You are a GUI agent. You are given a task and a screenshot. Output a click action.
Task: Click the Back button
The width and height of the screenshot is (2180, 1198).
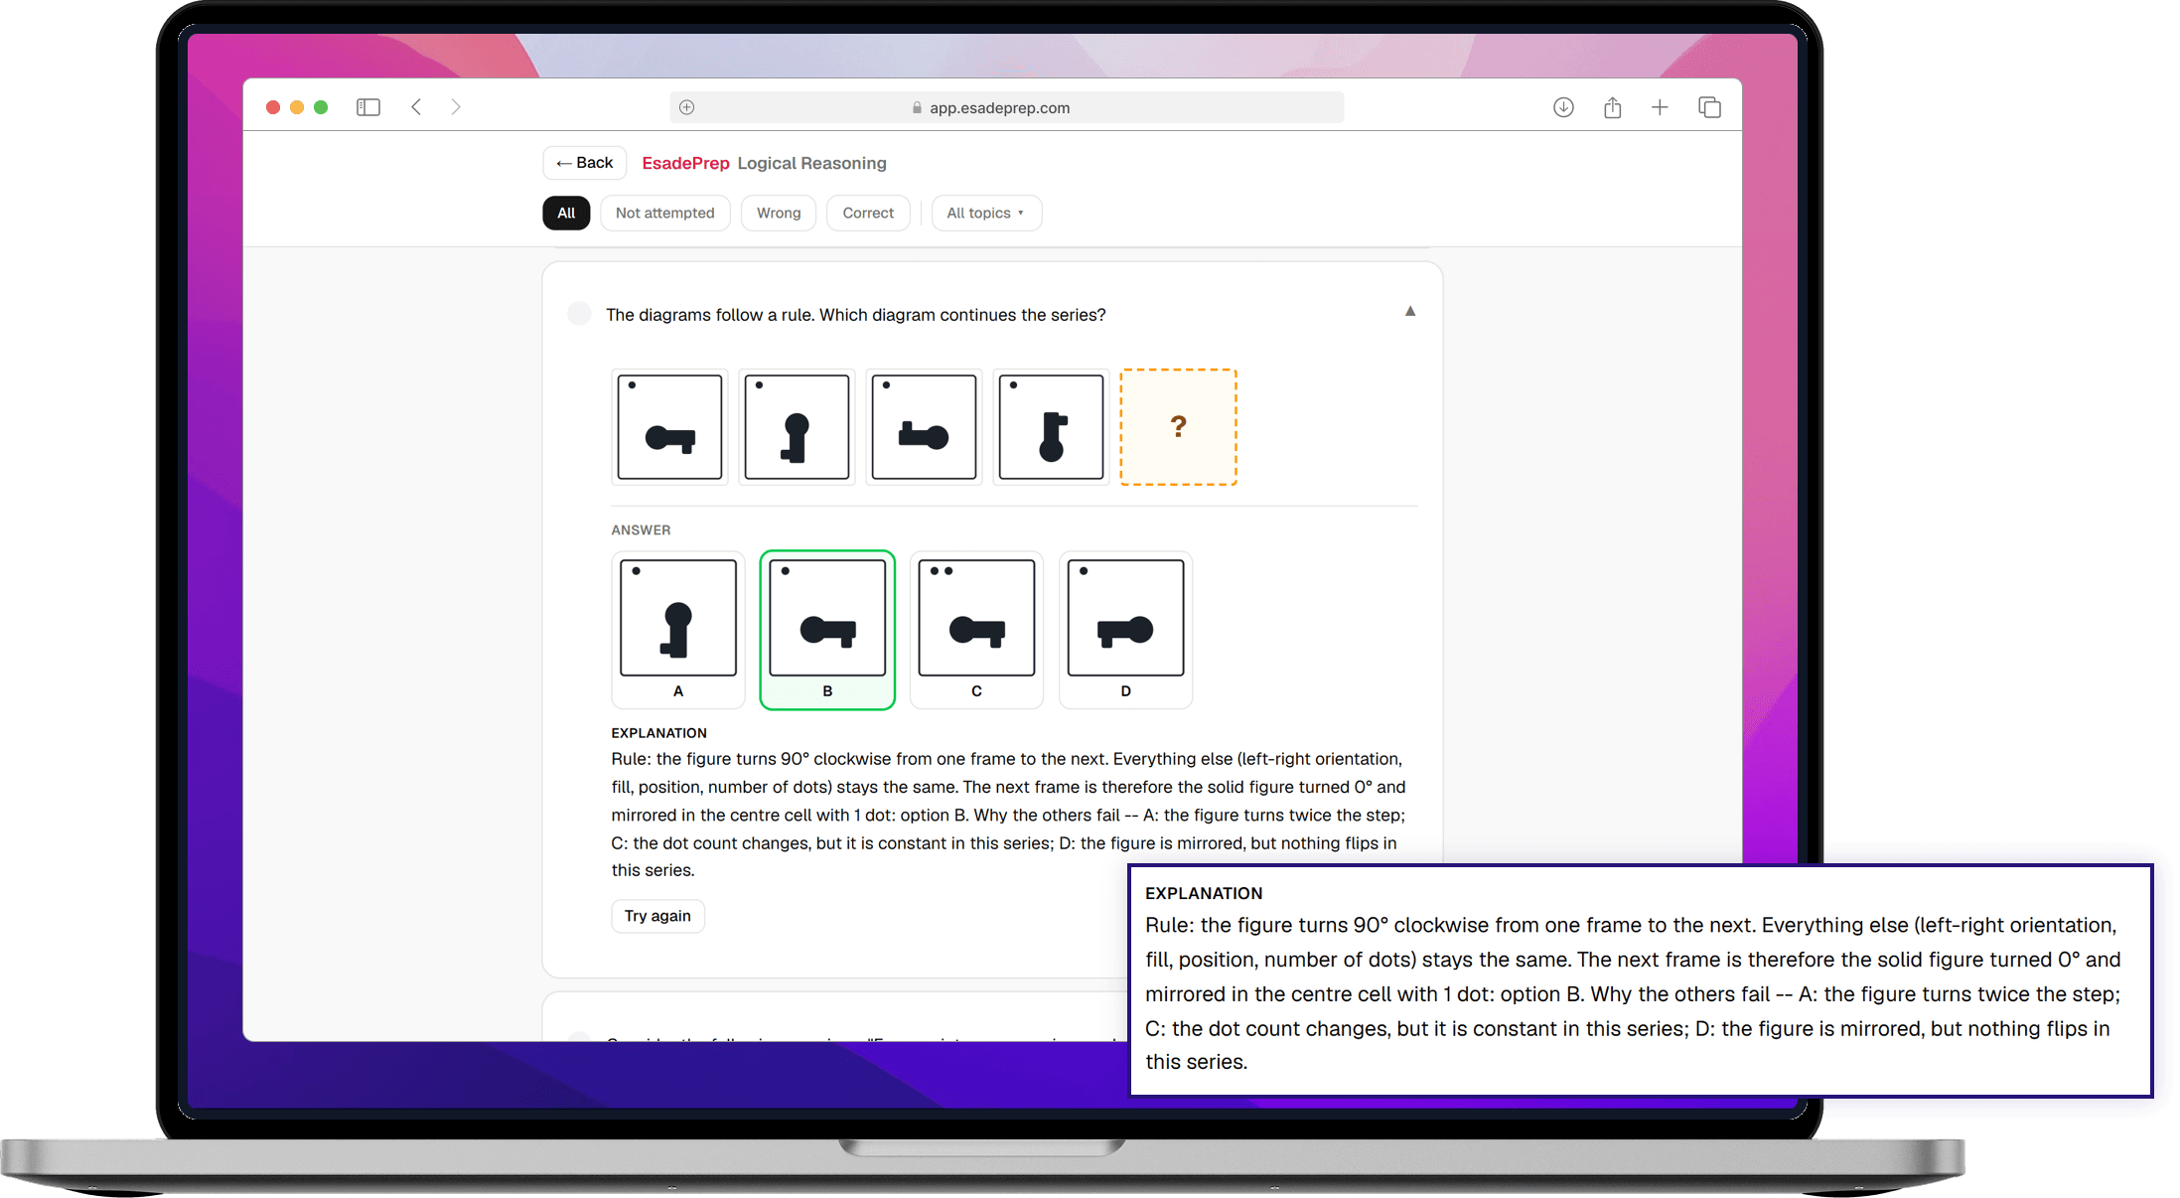click(x=585, y=163)
